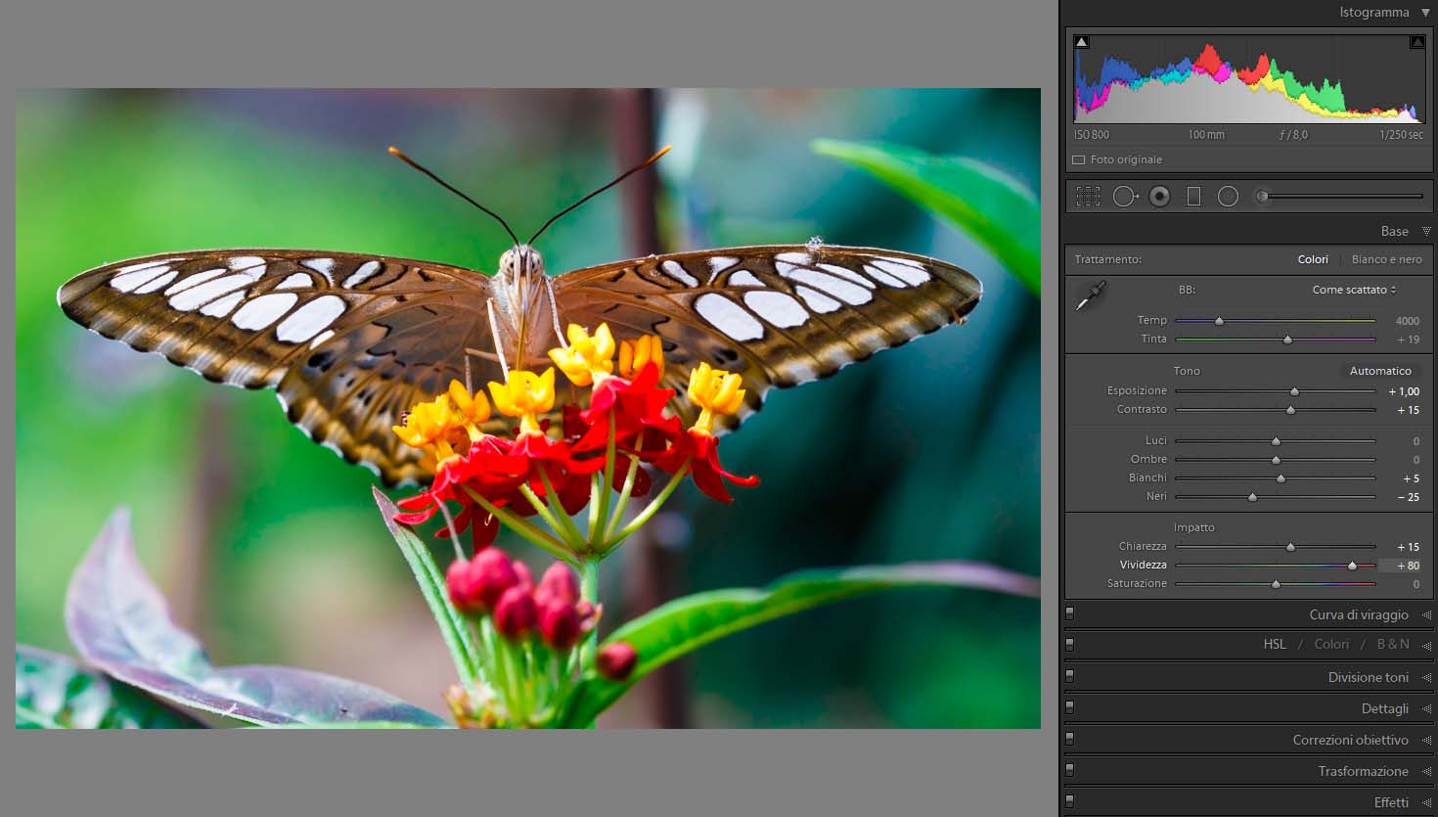Activate the Spot Removal tool
The image size is (1438, 817).
click(1124, 197)
